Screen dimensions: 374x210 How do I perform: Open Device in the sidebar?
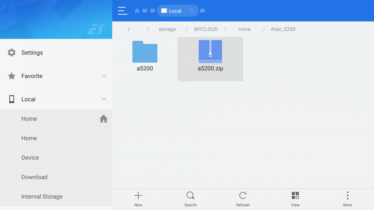tap(30, 158)
